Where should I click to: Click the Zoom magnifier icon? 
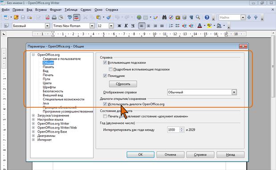click(x=198, y=17)
